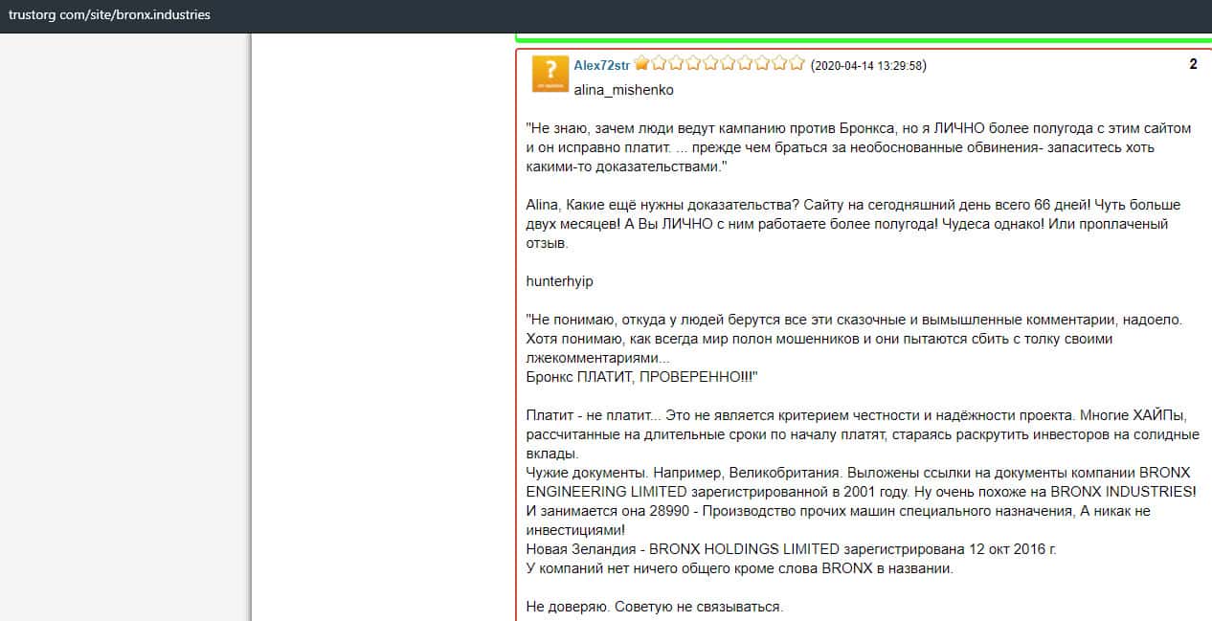Click the orange question-mark avatar of Alex72str
The height and width of the screenshot is (621, 1212).
[550, 74]
